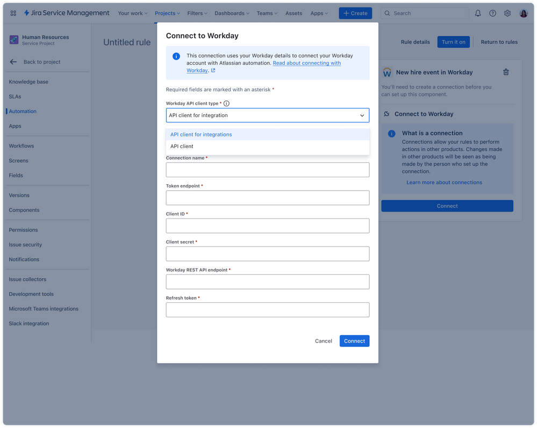This screenshot has width=537, height=428.
Task: Click the search magnifier icon
Action: click(x=387, y=13)
